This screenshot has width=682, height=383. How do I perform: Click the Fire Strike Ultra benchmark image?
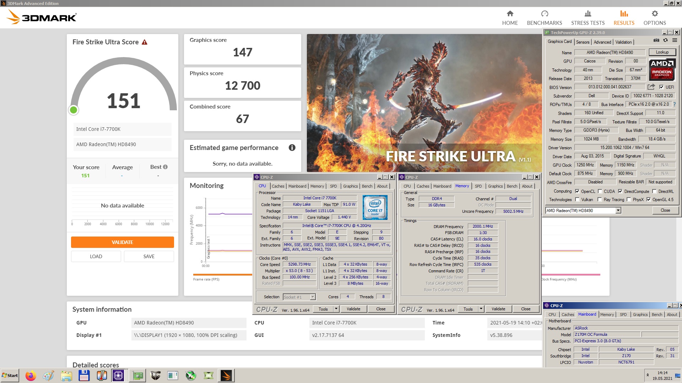point(424,103)
